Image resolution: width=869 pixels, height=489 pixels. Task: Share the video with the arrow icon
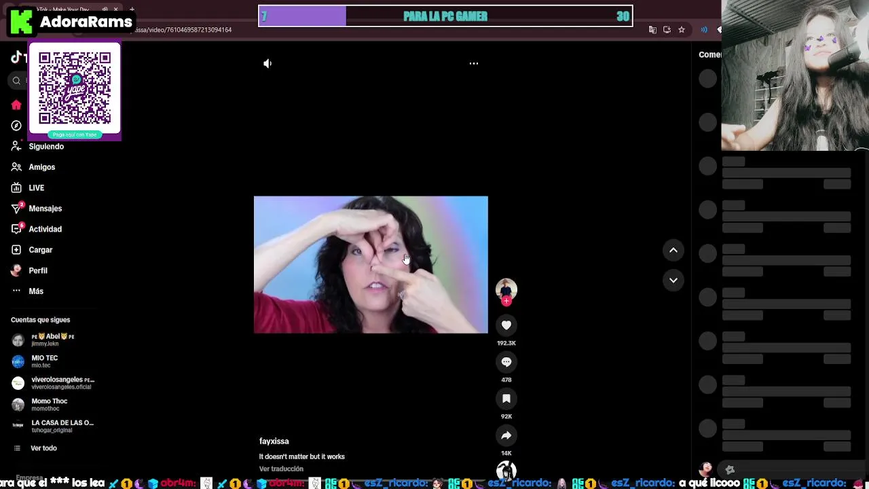point(506,435)
